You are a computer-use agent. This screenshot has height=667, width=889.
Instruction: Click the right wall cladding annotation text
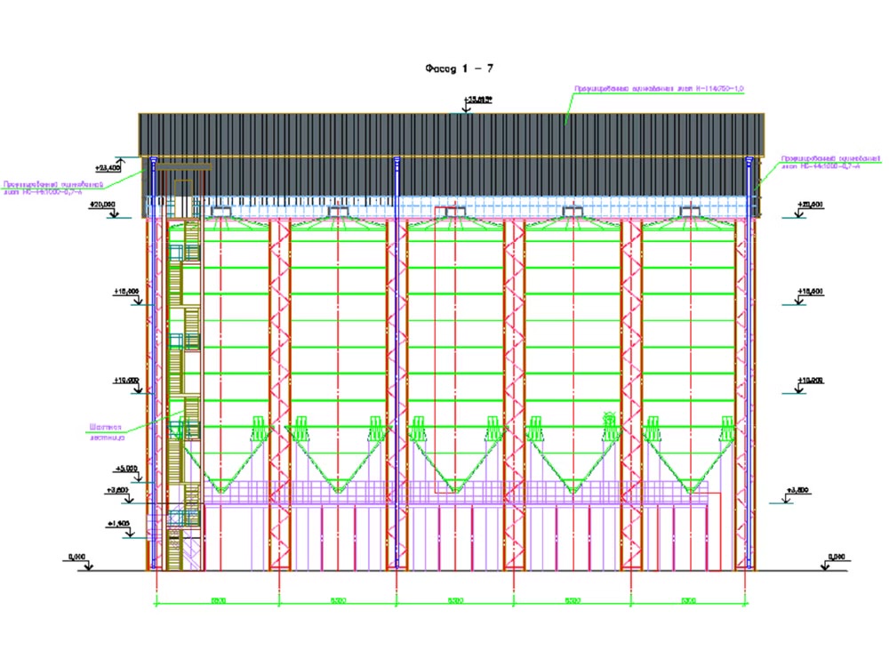[831, 162]
